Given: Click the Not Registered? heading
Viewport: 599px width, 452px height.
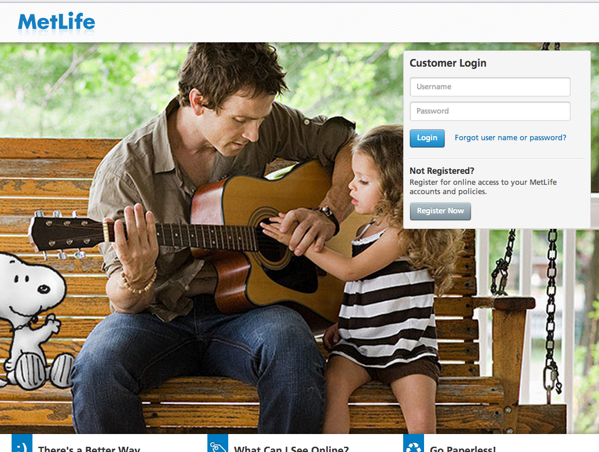Looking at the screenshot, I should [x=441, y=171].
